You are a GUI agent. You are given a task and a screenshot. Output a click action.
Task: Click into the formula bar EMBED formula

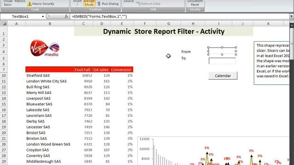(99, 16)
